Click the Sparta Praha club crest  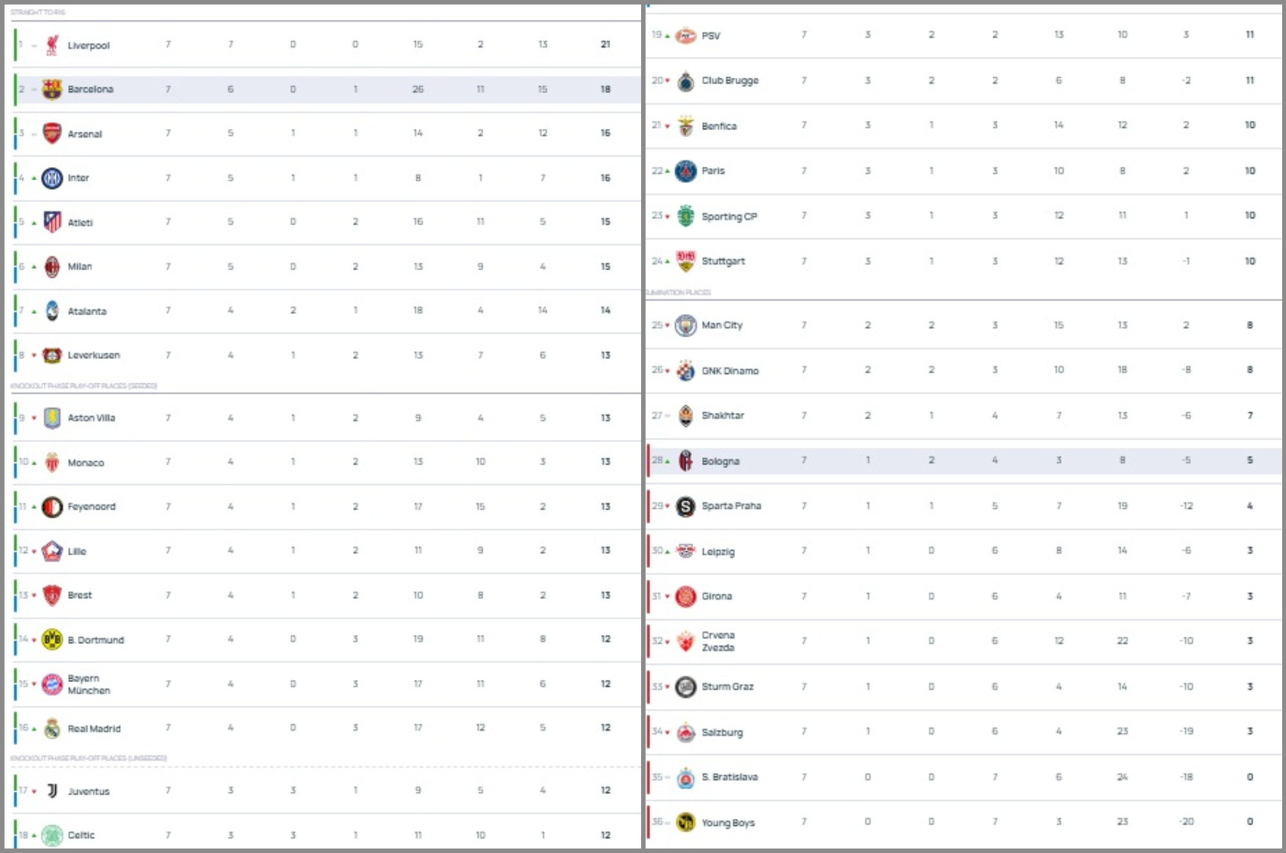click(x=685, y=506)
